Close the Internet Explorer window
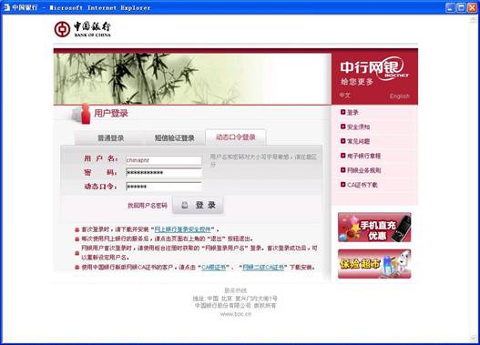 tap(472, 7)
